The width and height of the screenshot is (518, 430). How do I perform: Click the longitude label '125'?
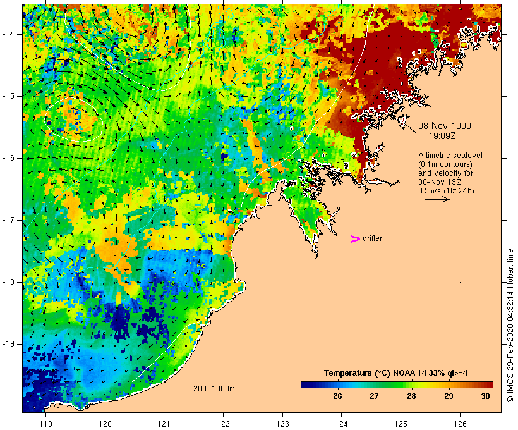point(401,424)
